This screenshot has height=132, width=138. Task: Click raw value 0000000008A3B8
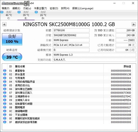tap(121, 89)
